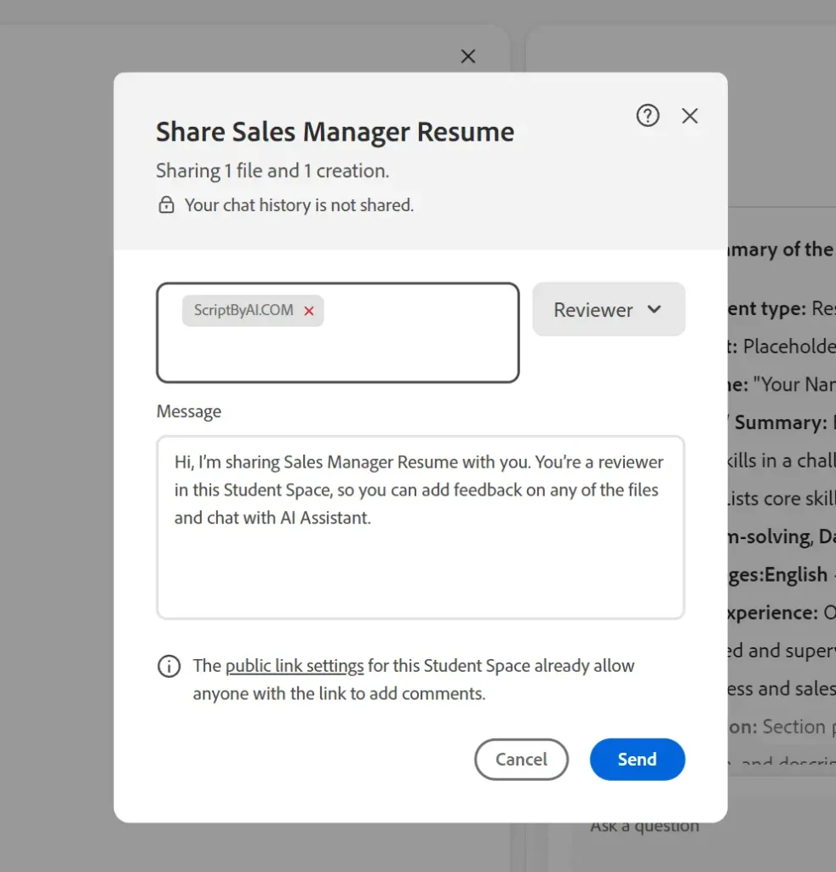The image size is (836, 872).
Task: Remove the ScriptByAI.COM recipient with red x
Action: 309,311
